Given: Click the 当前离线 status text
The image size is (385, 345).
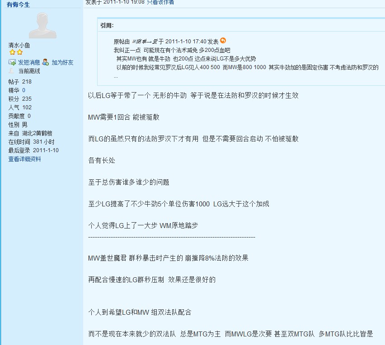Looking at the screenshot, I should coord(29,71).
